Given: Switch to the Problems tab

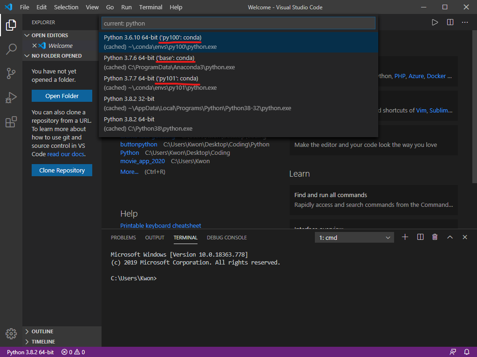Looking at the screenshot, I should [123, 238].
